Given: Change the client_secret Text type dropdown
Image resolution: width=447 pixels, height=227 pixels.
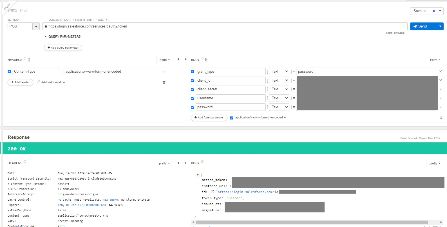Looking at the screenshot, I should pos(279,89).
